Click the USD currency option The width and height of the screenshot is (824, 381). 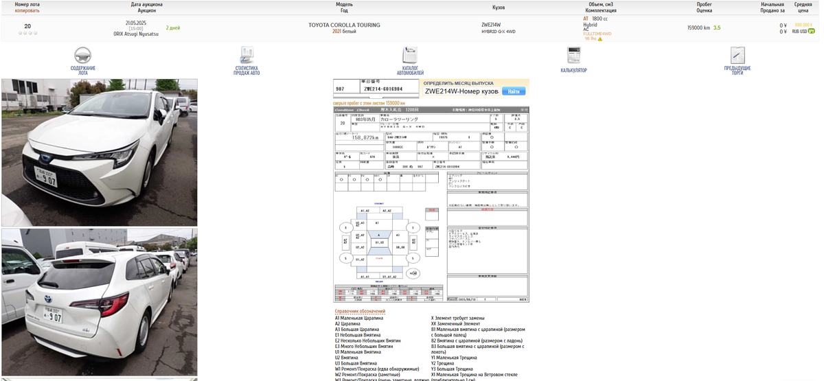click(803, 32)
